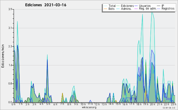This screenshot has height=110, width=178.
Task: Open the wikiscan.org link below chart
Action: click(x=89, y=107)
